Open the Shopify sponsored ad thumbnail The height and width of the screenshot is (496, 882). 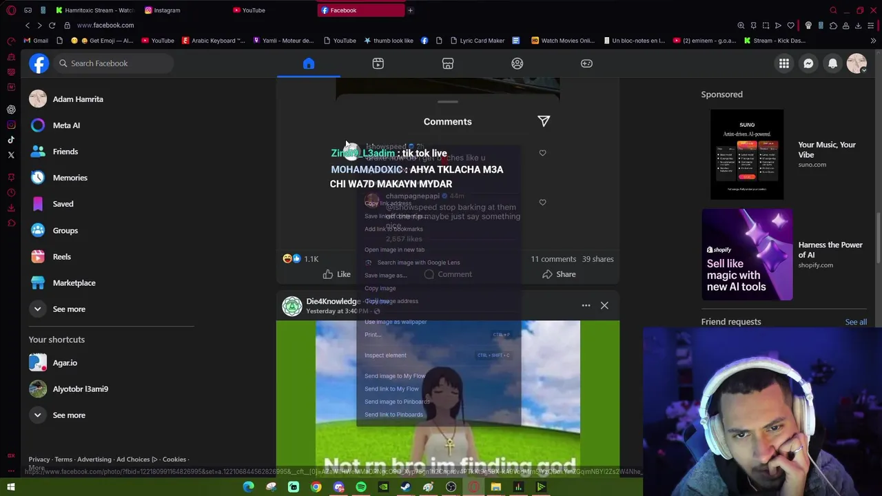[x=747, y=255]
